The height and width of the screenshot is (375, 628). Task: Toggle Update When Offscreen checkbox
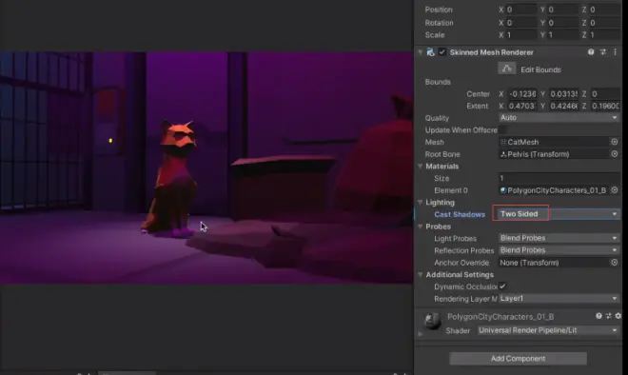(502, 129)
